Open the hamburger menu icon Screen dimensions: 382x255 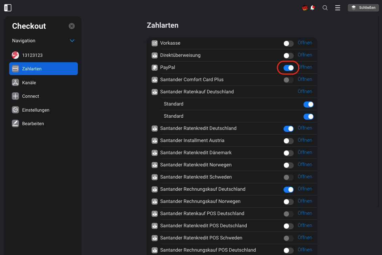(x=338, y=8)
